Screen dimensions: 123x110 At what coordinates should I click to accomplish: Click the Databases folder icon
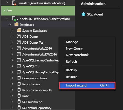tap(16, 24)
